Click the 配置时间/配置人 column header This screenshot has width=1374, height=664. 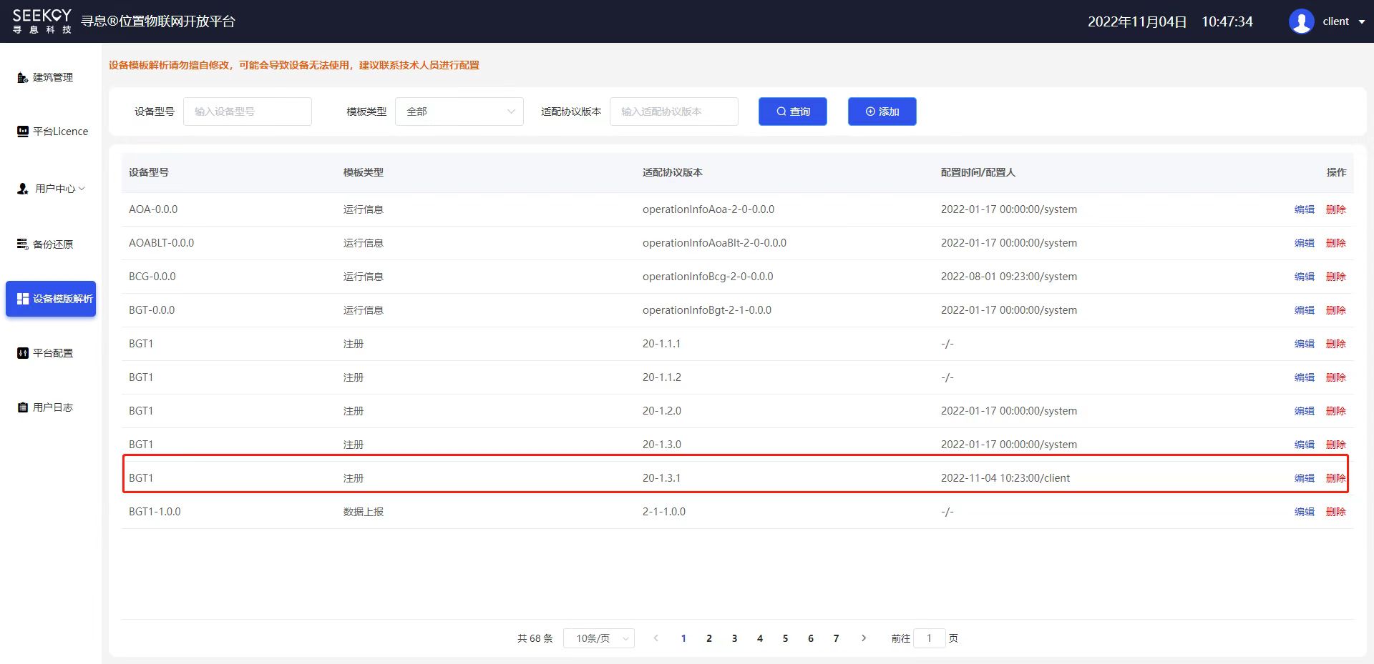[978, 172]
